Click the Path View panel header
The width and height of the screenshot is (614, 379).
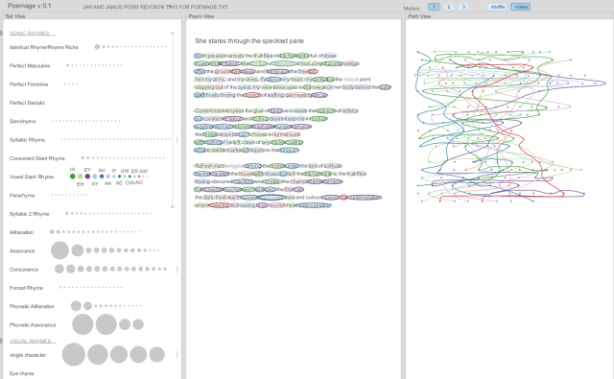click(x=509, y=16)
